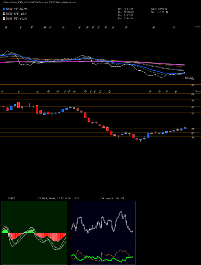Click price axis label 38 on candlestick chart
The image size is (201, 265).
pos(193,129)
